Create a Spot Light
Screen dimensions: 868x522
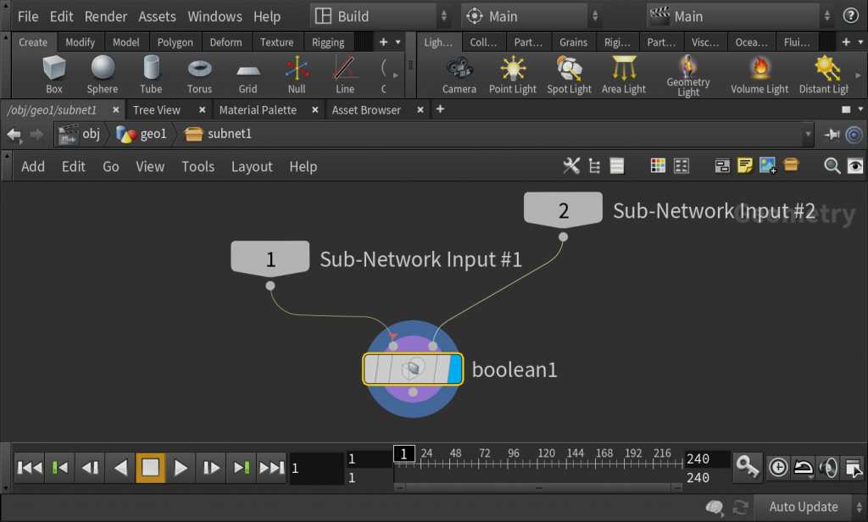(569, 75)
